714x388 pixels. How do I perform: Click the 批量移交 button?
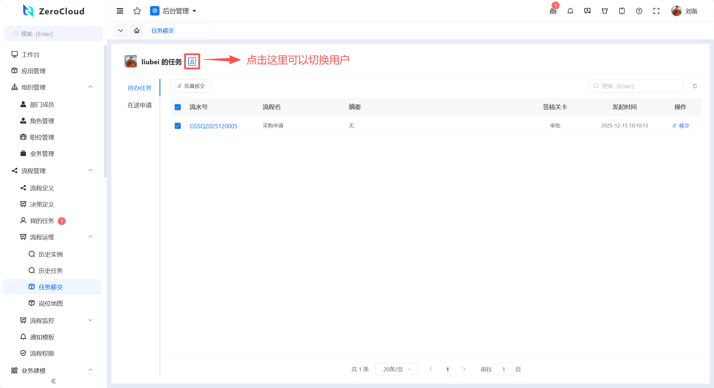191,86
